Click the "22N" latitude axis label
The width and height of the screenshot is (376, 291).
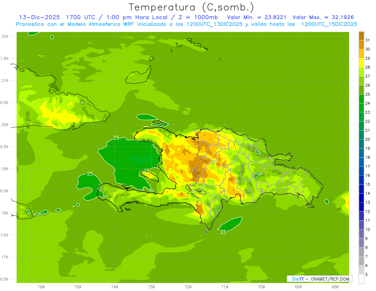(5, 36)
